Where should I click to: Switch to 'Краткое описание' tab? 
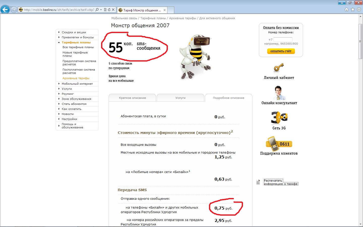pos(132,98)
